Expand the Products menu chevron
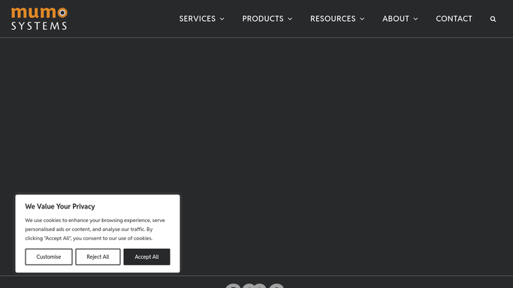 click(290, 19)
